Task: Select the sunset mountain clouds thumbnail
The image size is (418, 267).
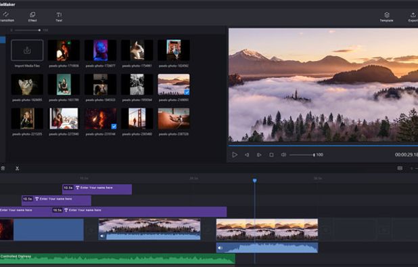Action: [174, 85]
